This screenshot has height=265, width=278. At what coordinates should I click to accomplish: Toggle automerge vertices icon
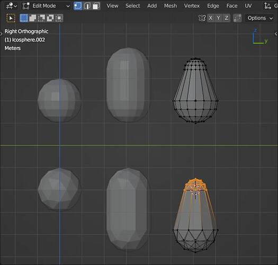[237, 18]
